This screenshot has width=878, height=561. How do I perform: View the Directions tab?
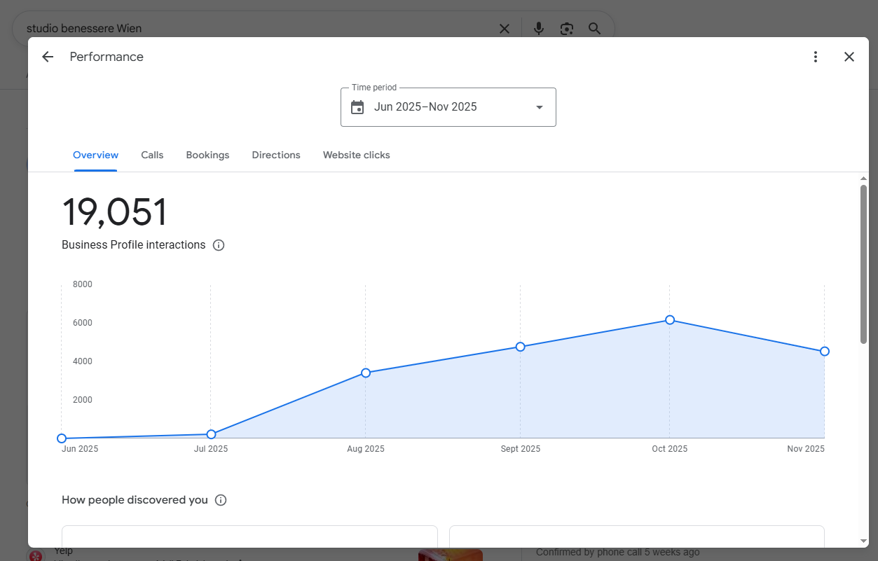point(275,155)
